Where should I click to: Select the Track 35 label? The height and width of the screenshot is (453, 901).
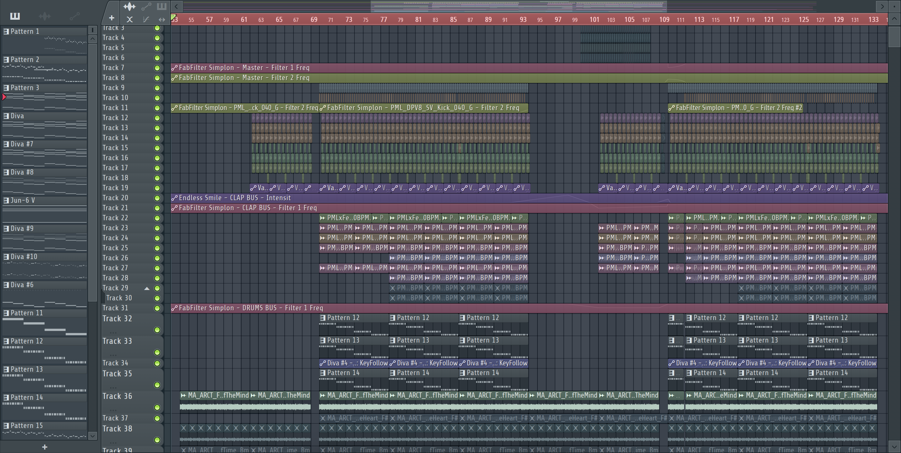point(117,374)
